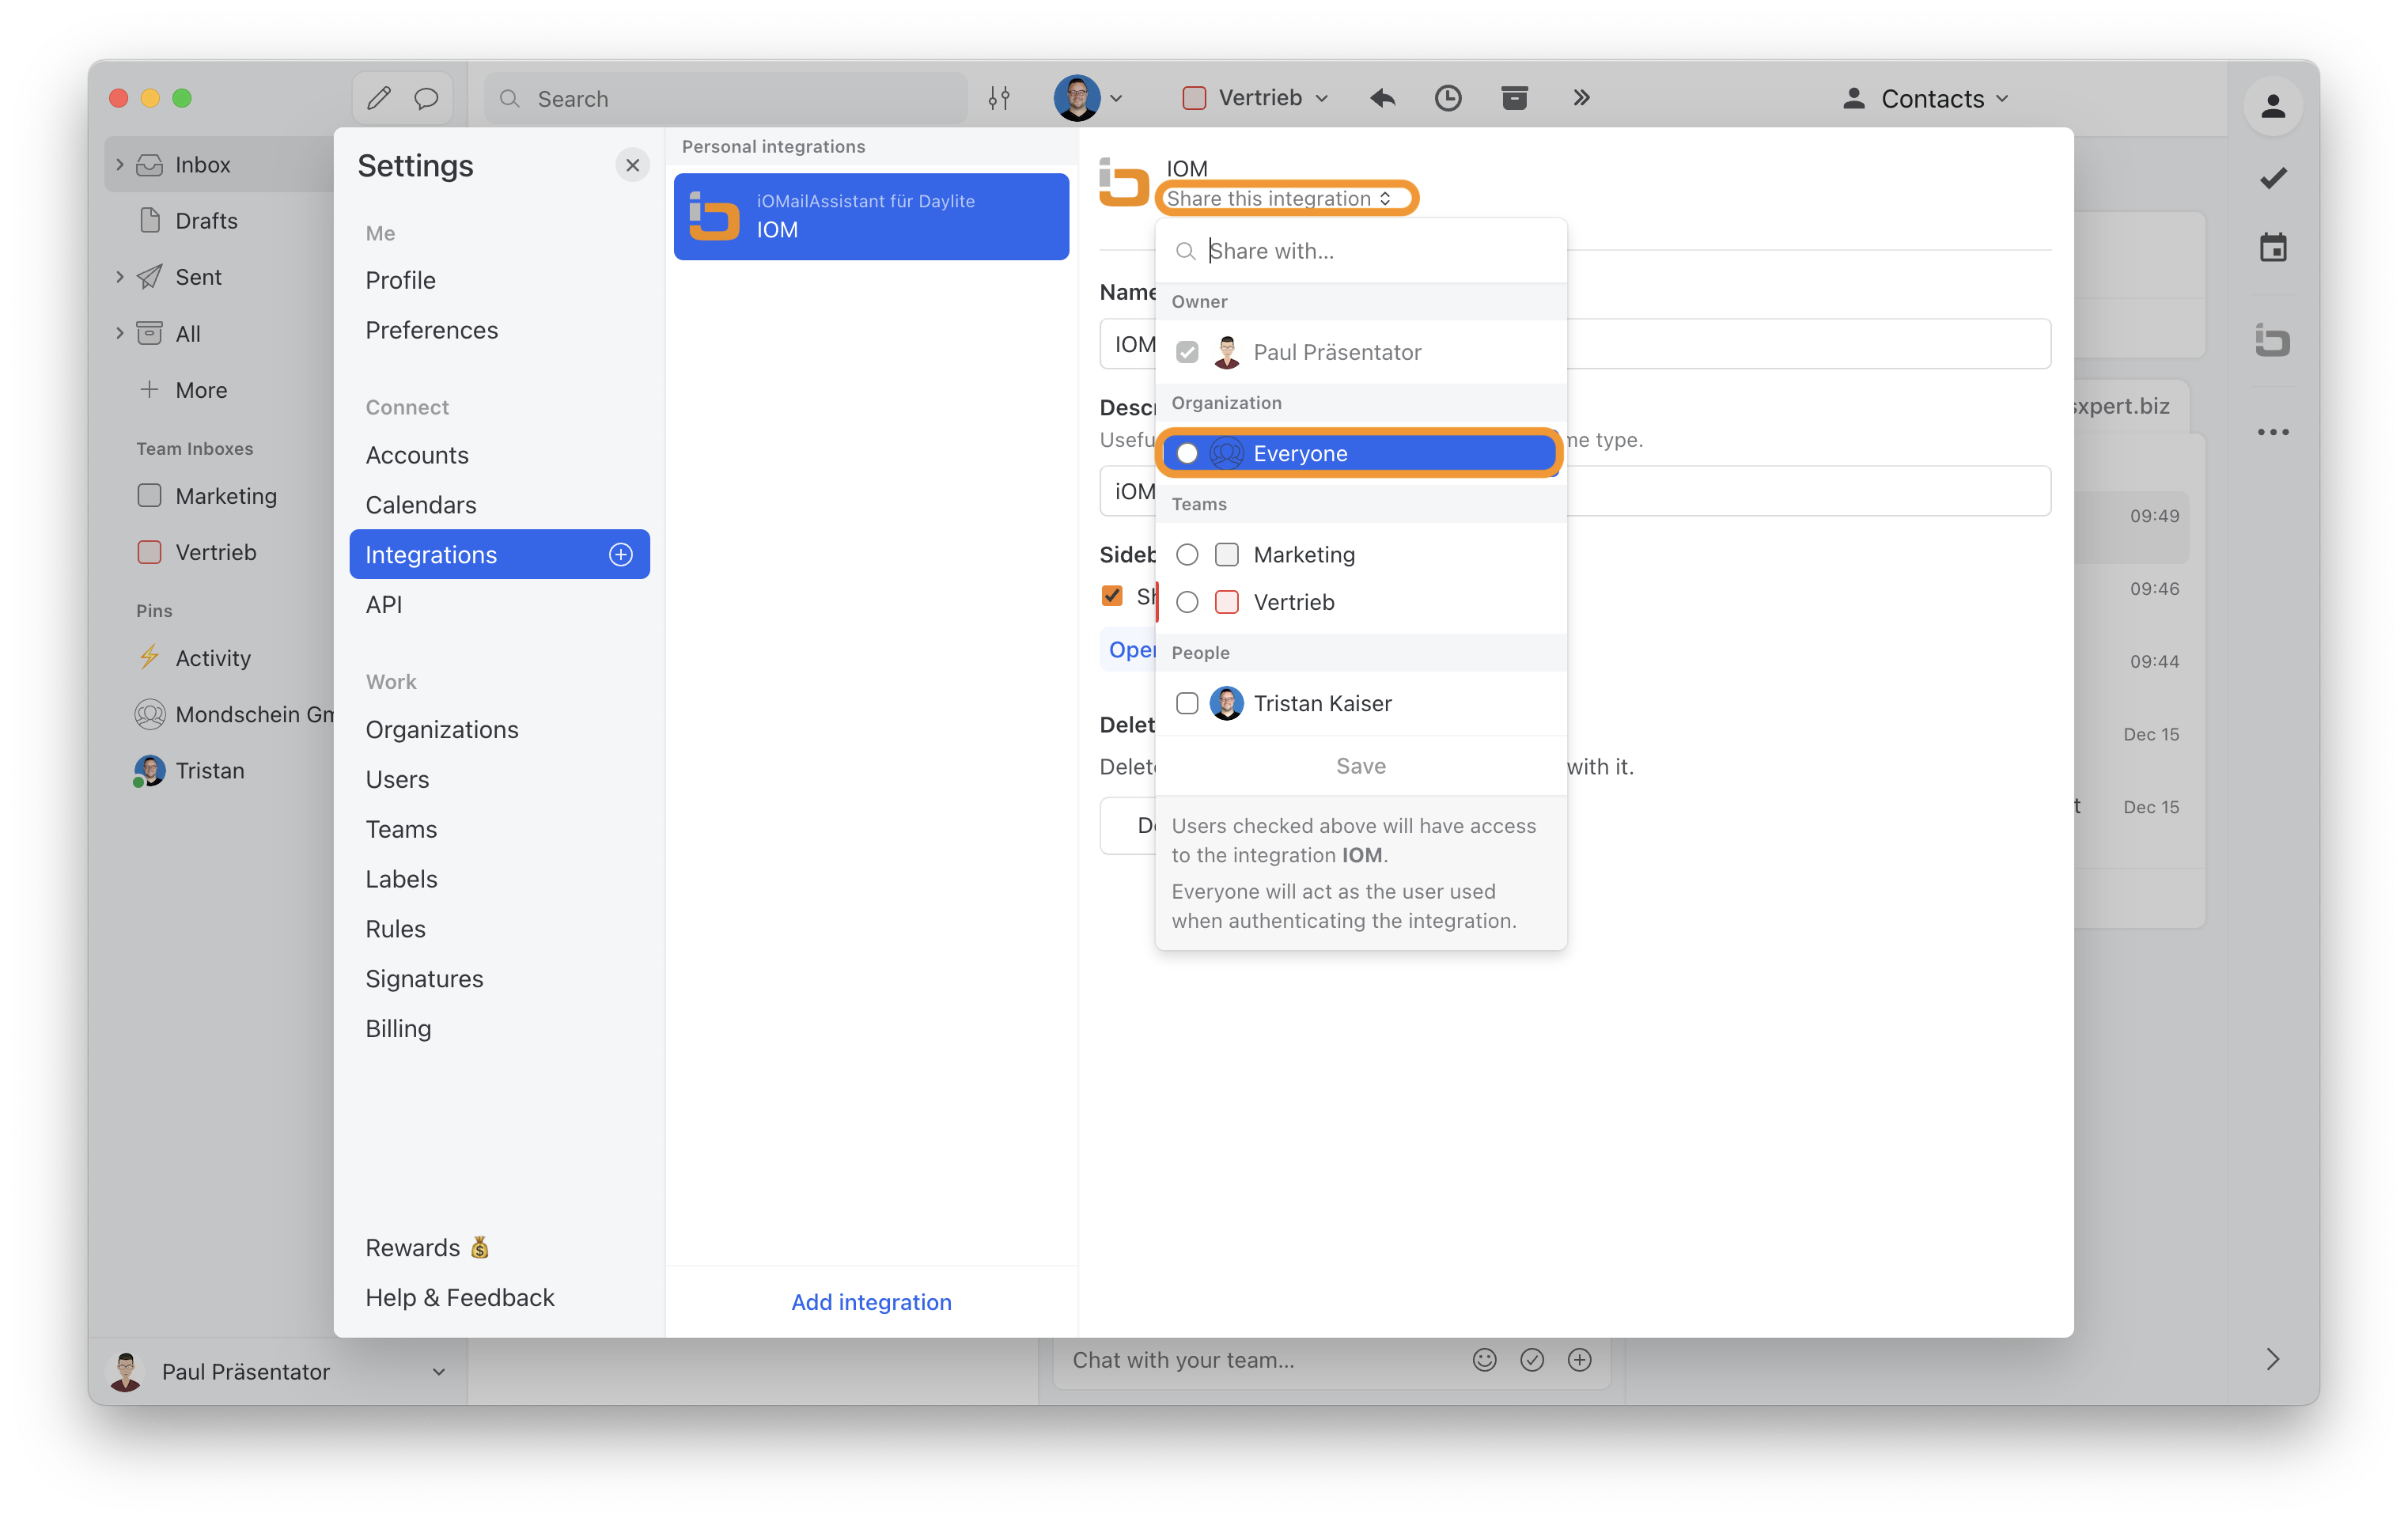Click the Add integration link
Viewport: 2408px width, 1522px height.
871,1303
